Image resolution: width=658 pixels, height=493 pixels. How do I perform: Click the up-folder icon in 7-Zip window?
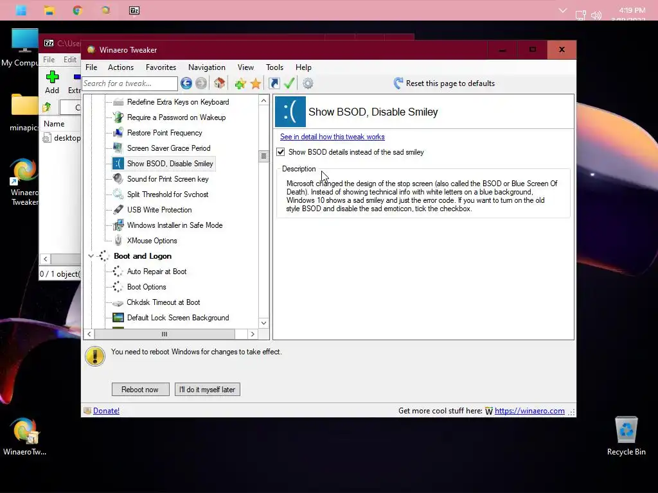point(46,107)
